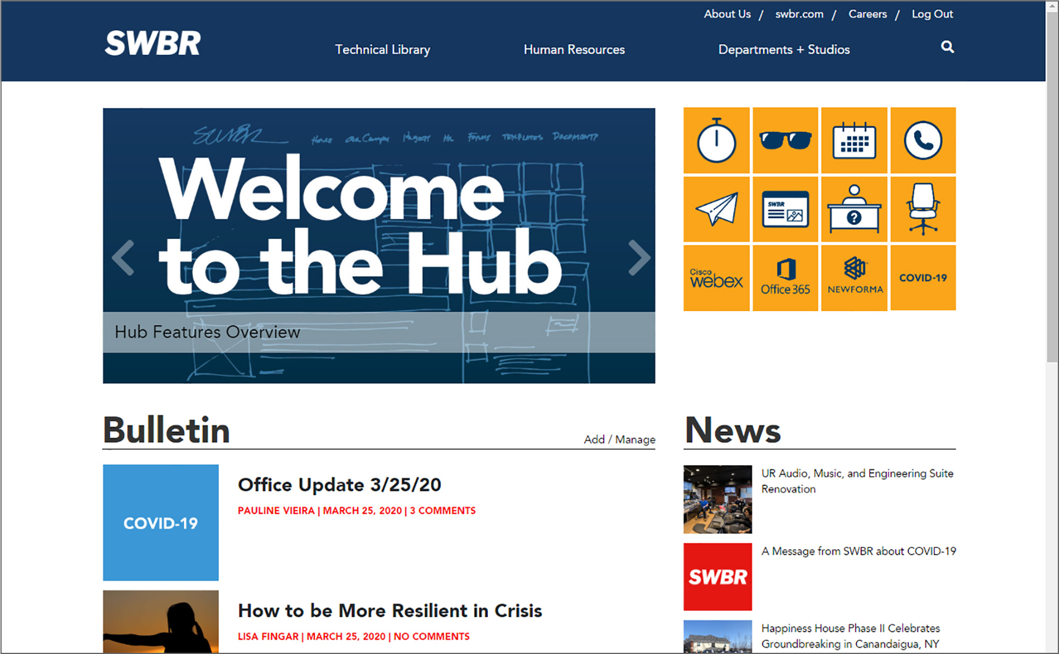Open the calendar icon tile
Image resolution: width=1059 pixels, height=654 pixels.
click(854, 141)
